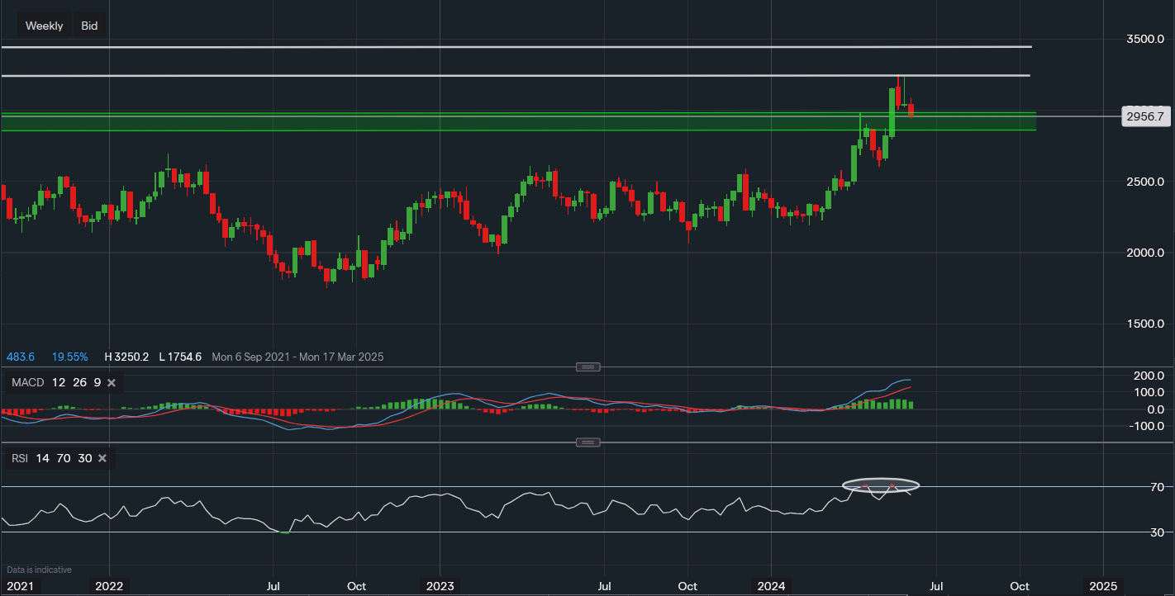
Task: Click the 2024 label on time axis
Action: pyautogui.click(x=771, y=586)
